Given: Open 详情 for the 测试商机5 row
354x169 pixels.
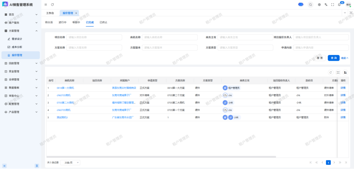Looking at the screenshot, I should (343, 117).
